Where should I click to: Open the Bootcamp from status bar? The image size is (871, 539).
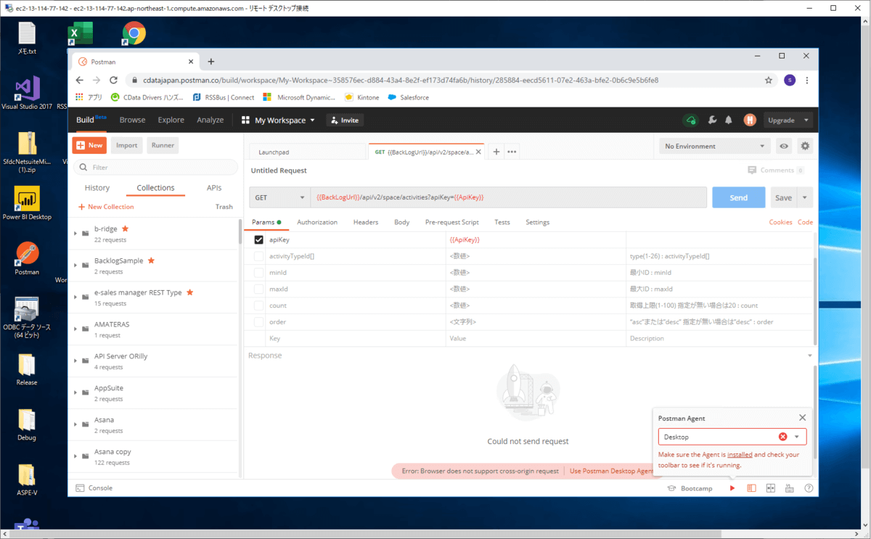pos(690,488)
